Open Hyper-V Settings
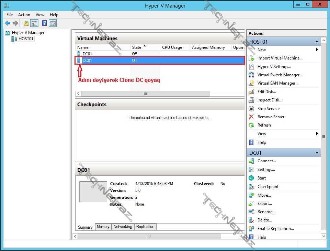The width and height of the screenshot is (330, 251). pos(275,66)
